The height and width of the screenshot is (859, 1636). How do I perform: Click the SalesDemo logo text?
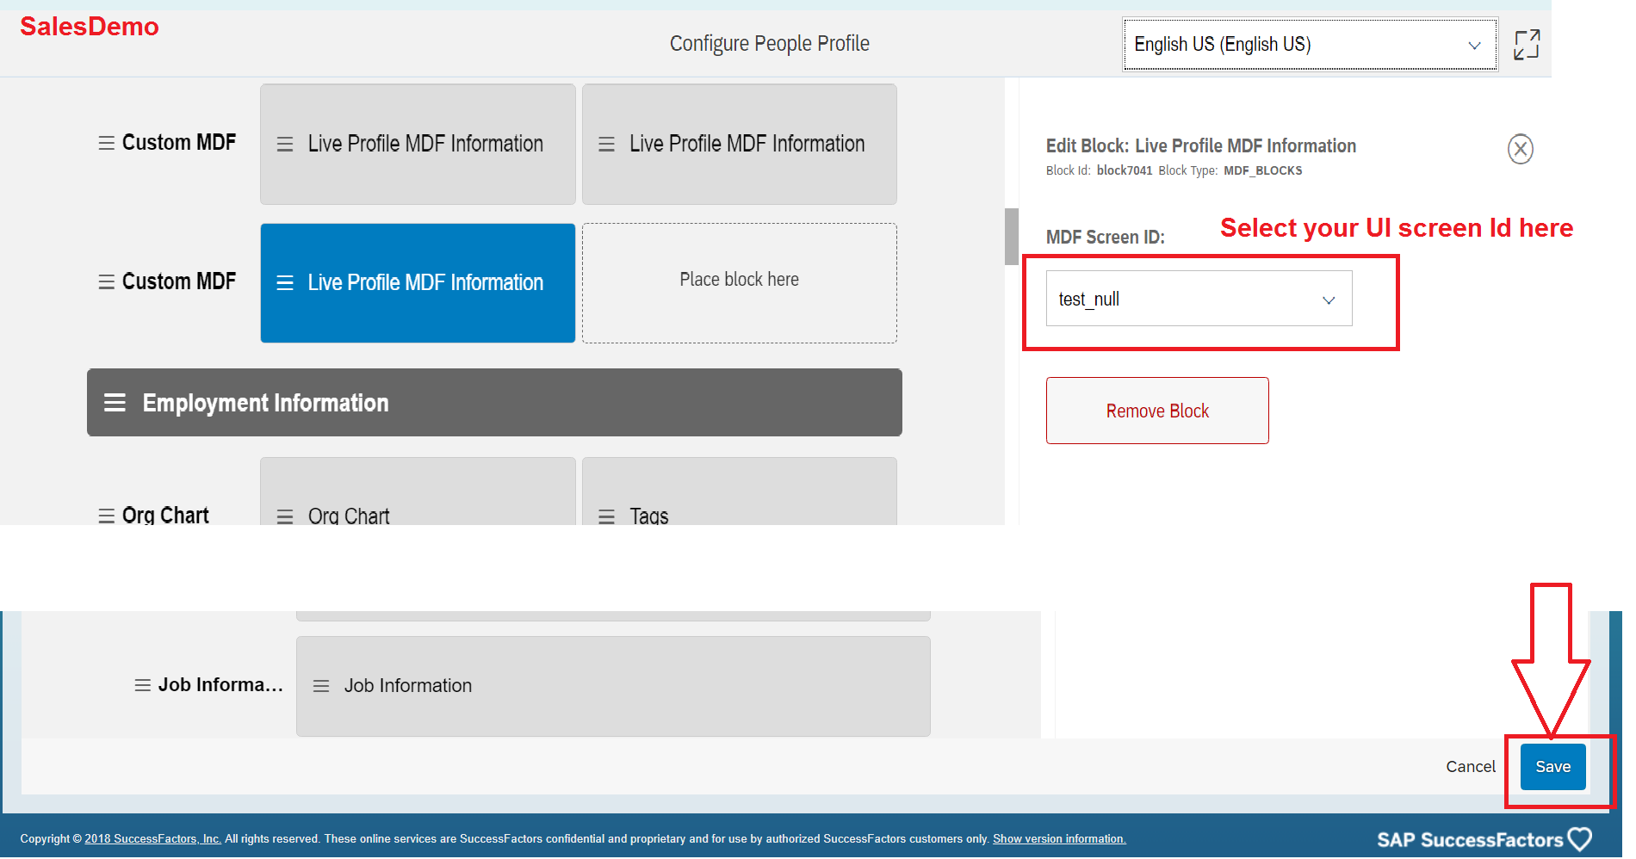90,27
